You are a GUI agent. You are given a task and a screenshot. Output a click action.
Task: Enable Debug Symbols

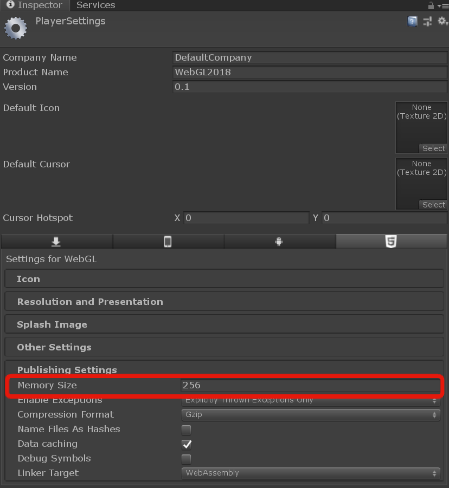point(186,459)
